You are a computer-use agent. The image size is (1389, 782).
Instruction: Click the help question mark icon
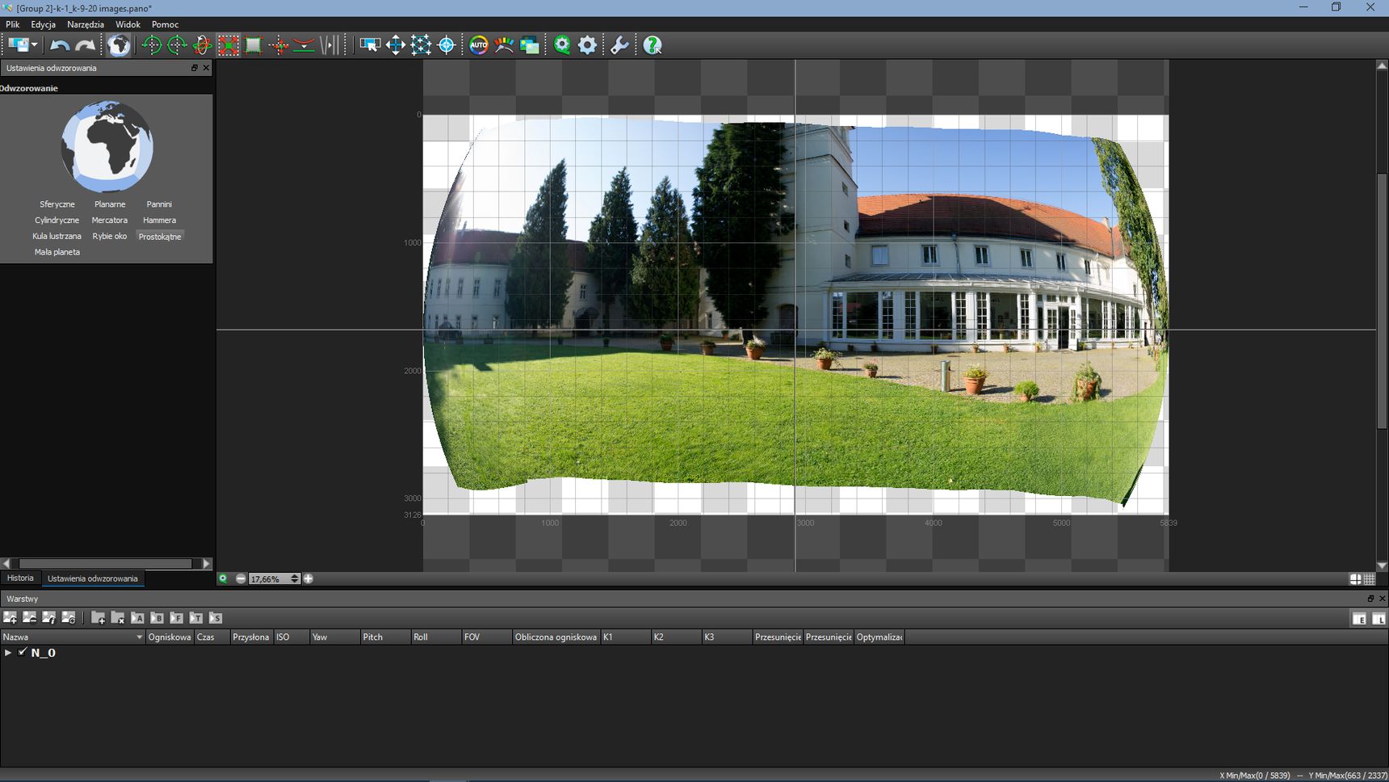tap(653, 45)
